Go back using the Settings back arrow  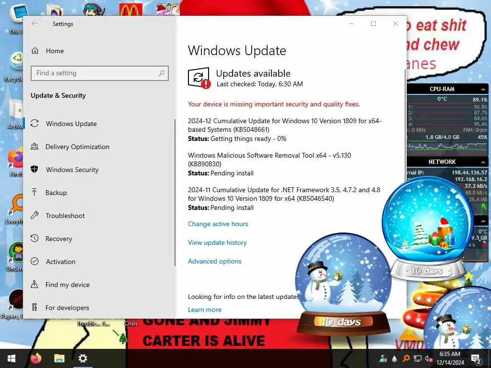click(x=35, y=23)
